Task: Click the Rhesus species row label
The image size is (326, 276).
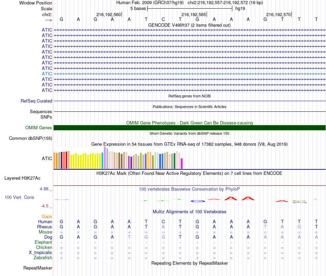Action: (45, 227)
